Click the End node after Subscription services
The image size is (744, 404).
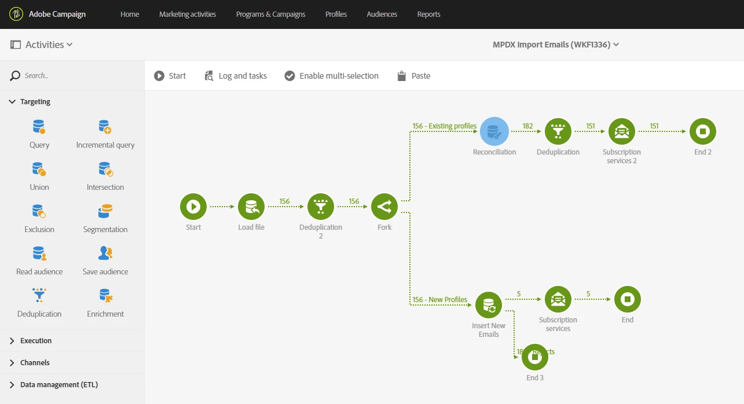tap(628, 299)
